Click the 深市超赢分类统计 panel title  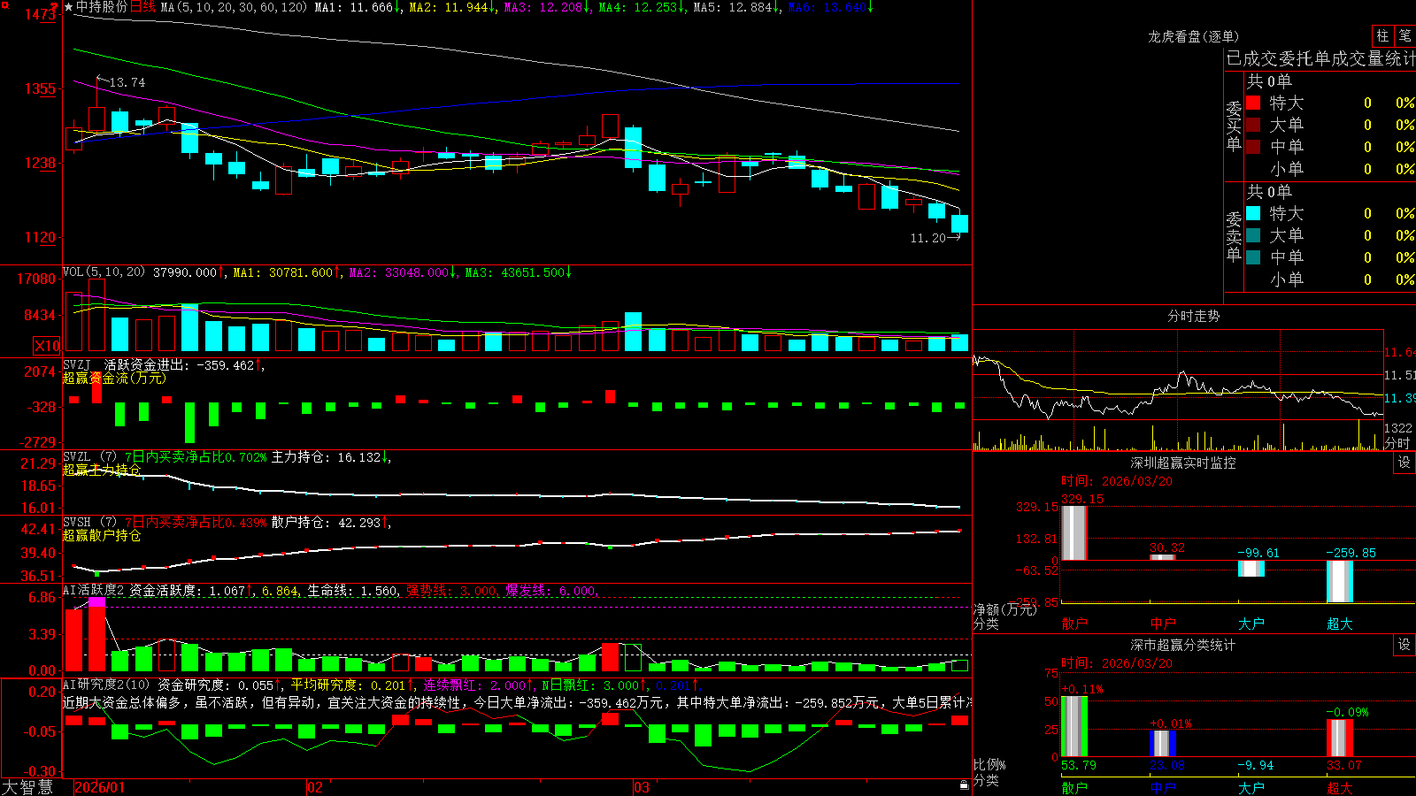(x=1183, y=645)
